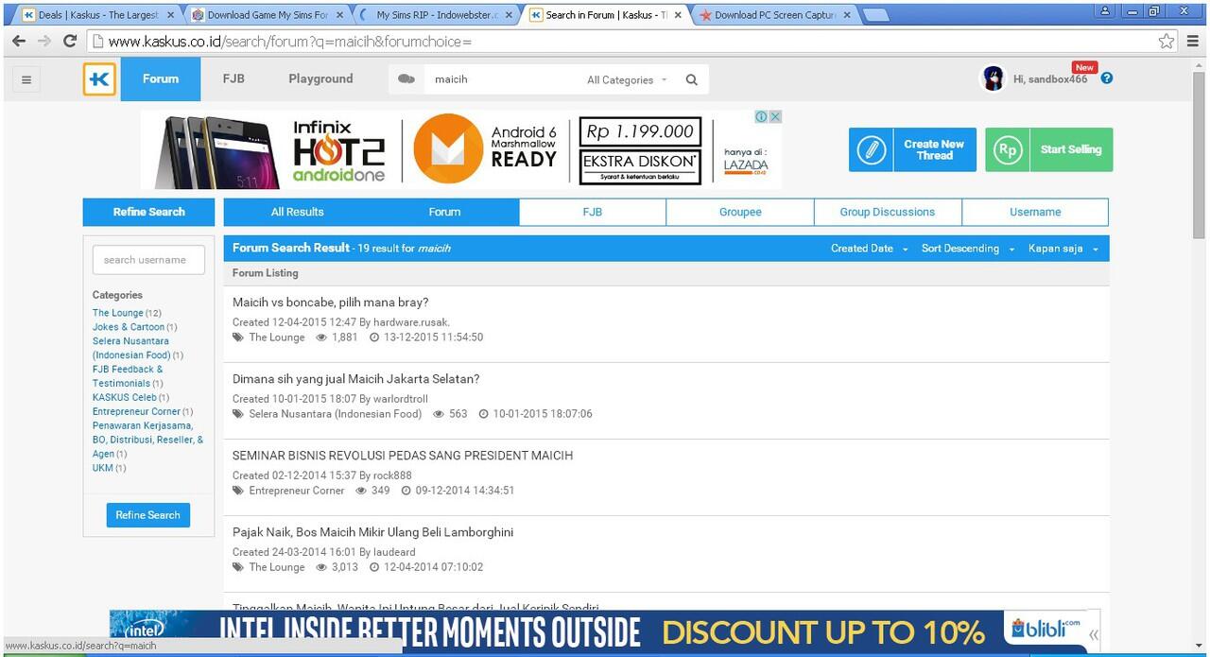Open thread Pajak Naik, Bos Maicih Mikir Ulang
The image size is (1210, 657).
pos(373,532)
